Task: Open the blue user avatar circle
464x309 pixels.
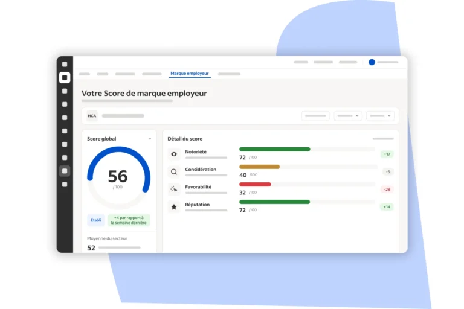Action: [x=372, y=62]
